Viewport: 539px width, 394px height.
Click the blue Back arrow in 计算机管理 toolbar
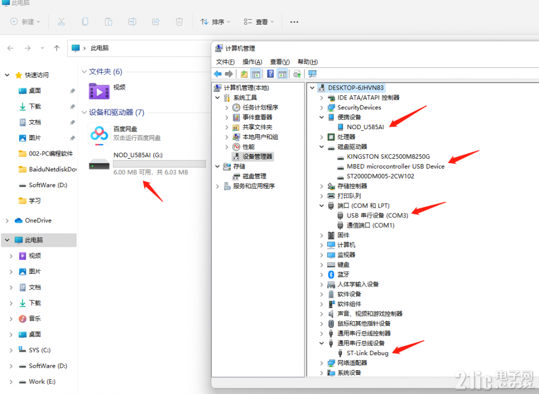[x=218, y=73]
